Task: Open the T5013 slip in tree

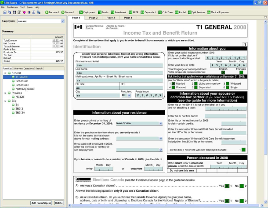Action: point(19,109)
